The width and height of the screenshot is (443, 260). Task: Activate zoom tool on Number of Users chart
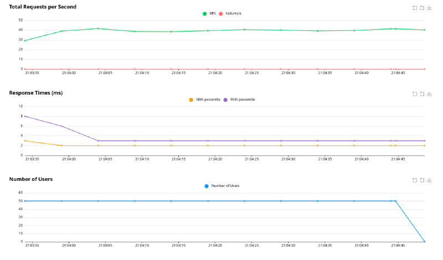(x=415, y=180)
